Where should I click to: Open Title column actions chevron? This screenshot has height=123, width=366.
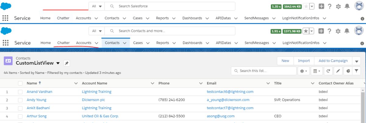[x=312, y=83]
